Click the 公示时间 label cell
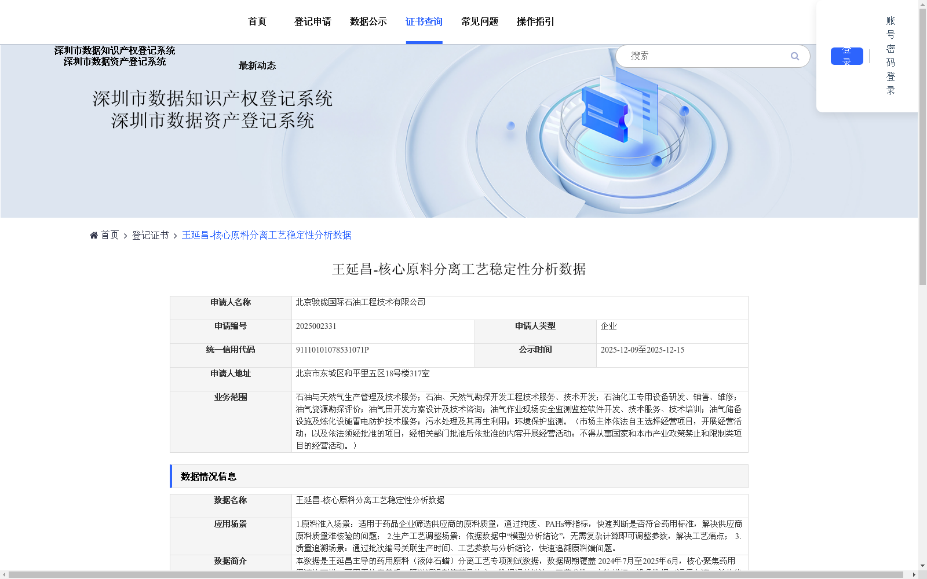Image resolution: width=927 pixels, height=579 pixels. click(535, 356)
